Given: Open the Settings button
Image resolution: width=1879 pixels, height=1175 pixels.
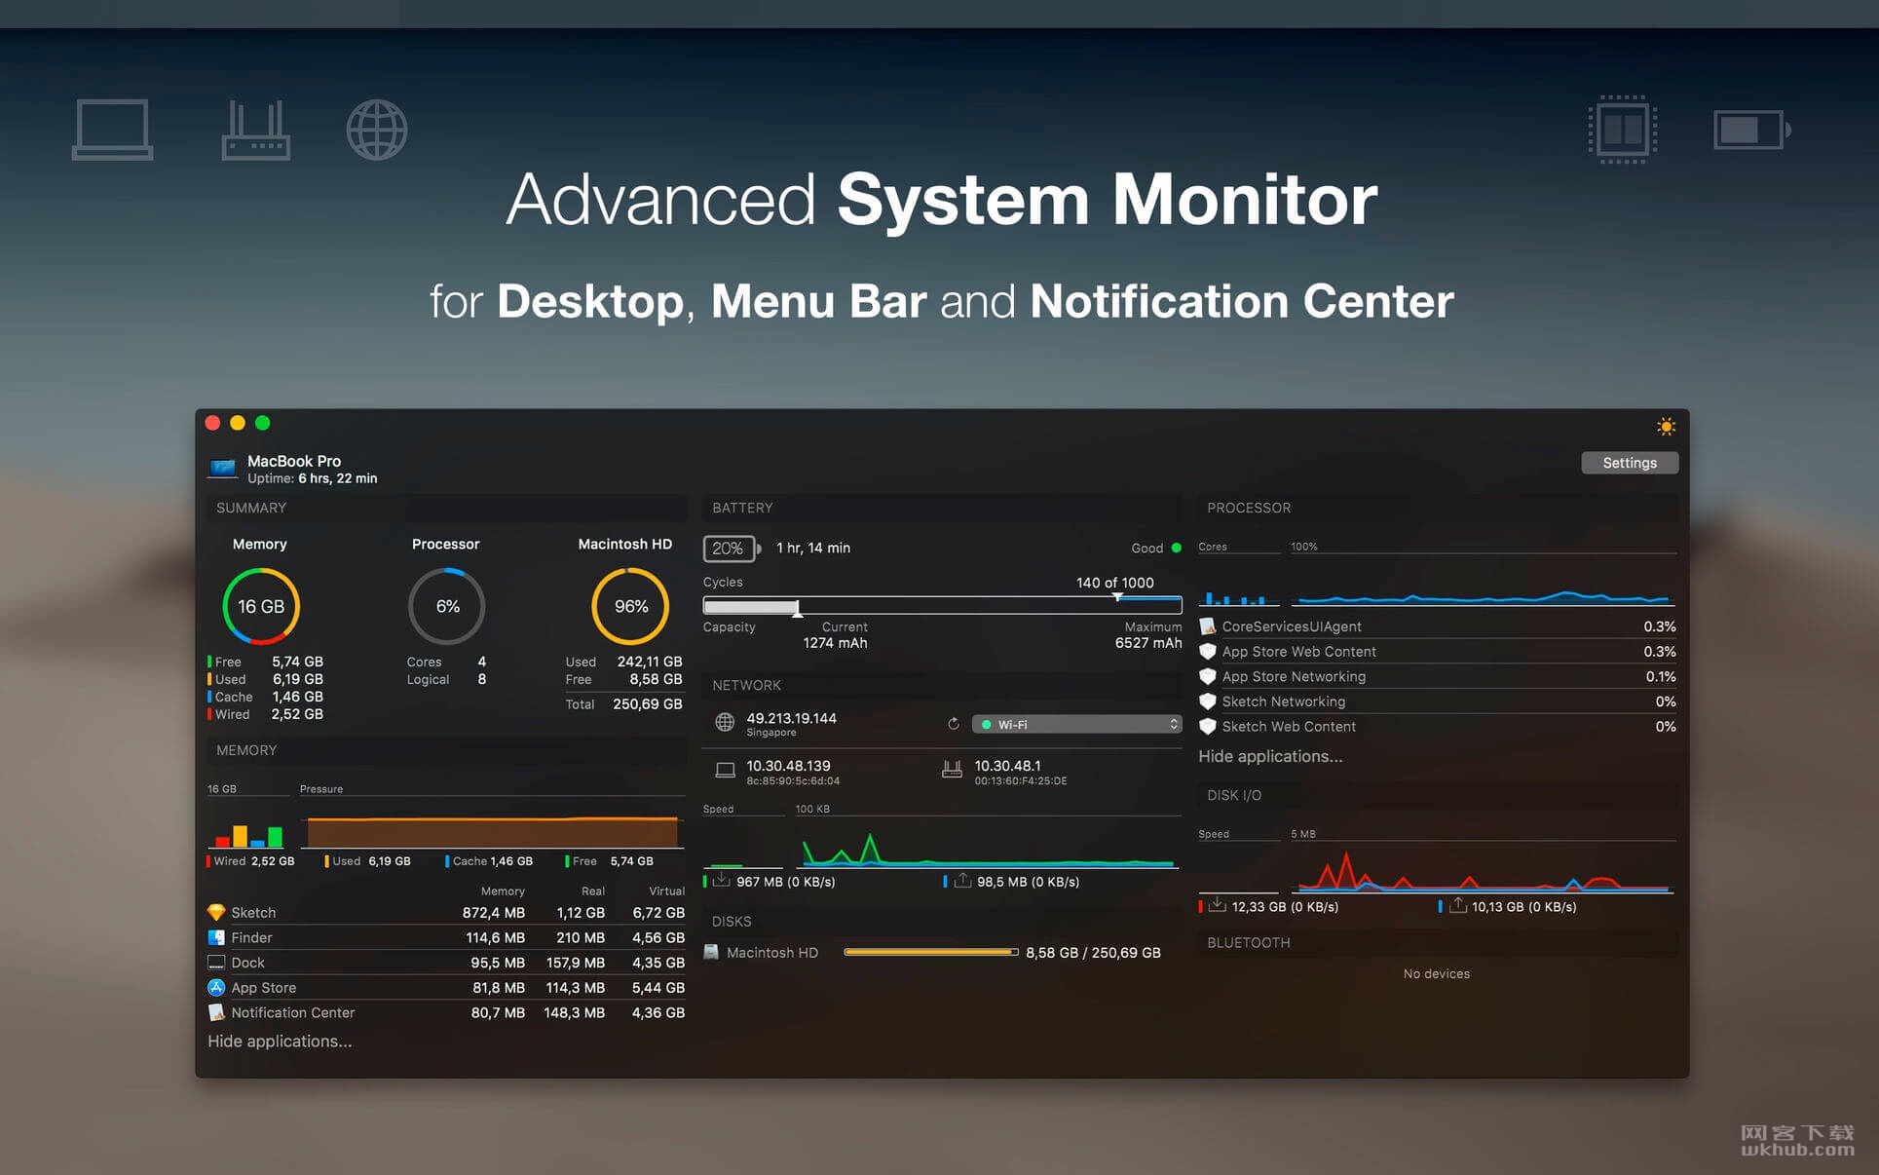Looking at the screenshot, I should click(x=1630, y=463).
